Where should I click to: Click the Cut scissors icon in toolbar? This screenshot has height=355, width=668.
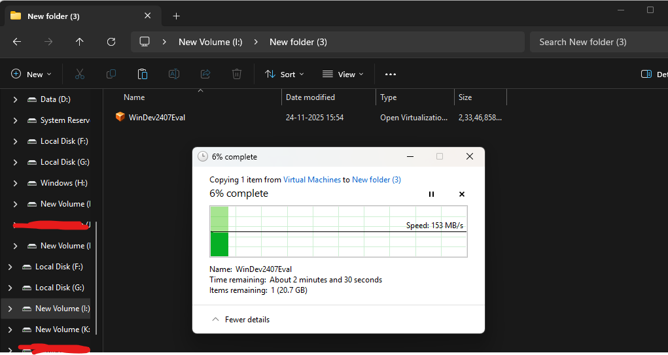click(x=80, y=75)
